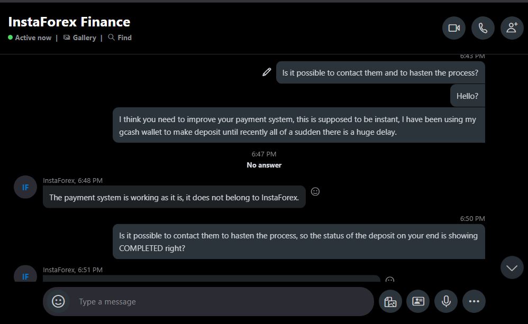Focus the Type a message field

coord(222,302)
